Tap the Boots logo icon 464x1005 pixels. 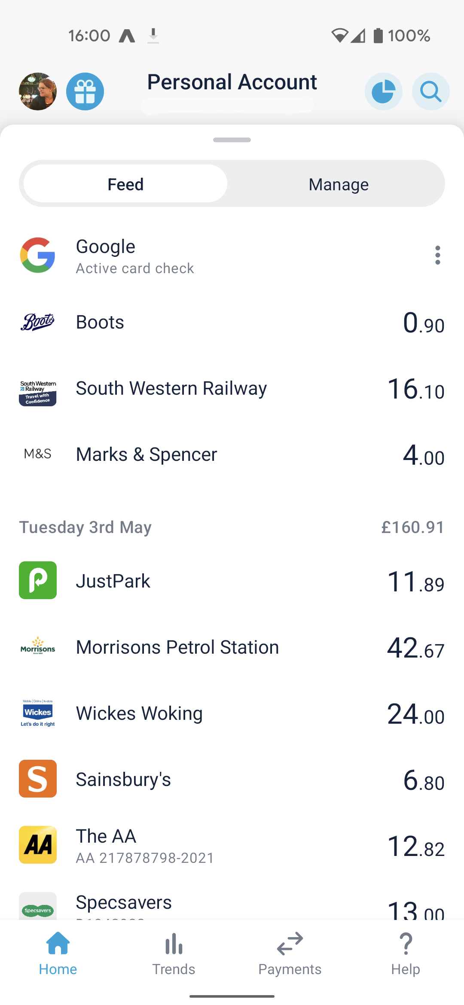click(38, 322)
